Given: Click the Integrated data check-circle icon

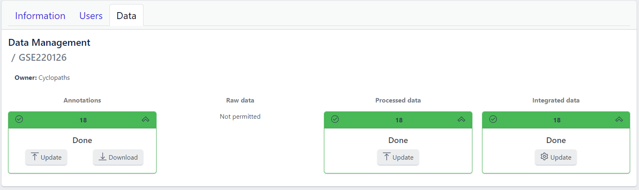Looking at the screenshot, I should click(x=493, y=119).
